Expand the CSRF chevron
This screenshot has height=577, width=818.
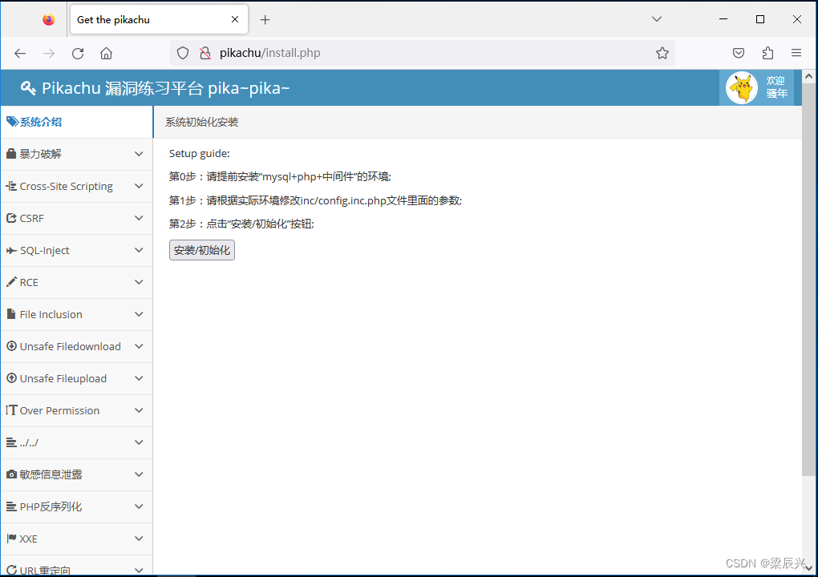click(x=139, y=218)
